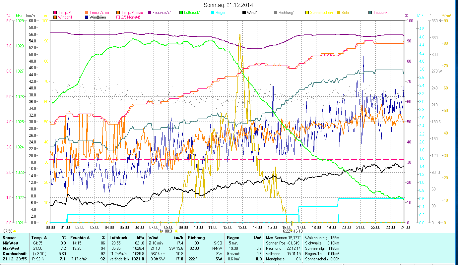This screenshot has height=265, width=458.
Task: Click the 'Mondphase' entry
Action: click(x=283, y=259)
